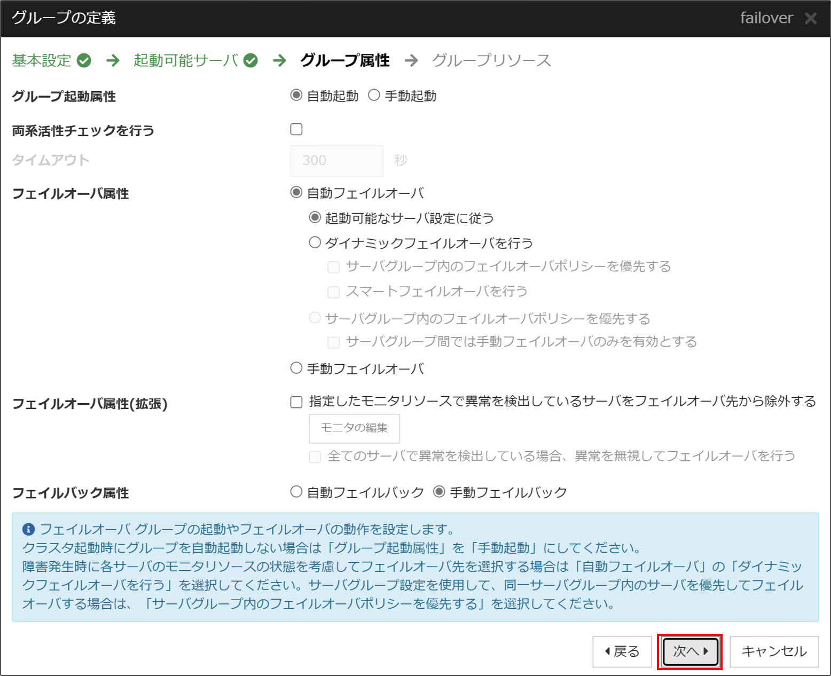
Task: Open the 基本設定 wizard step
Action: coord(42,61)
